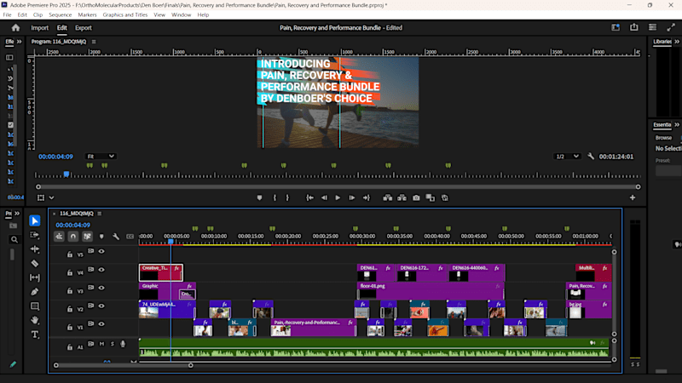This screenshot has height=383, width=682.
Task: Go to Out point
Action: pos(367,197)
